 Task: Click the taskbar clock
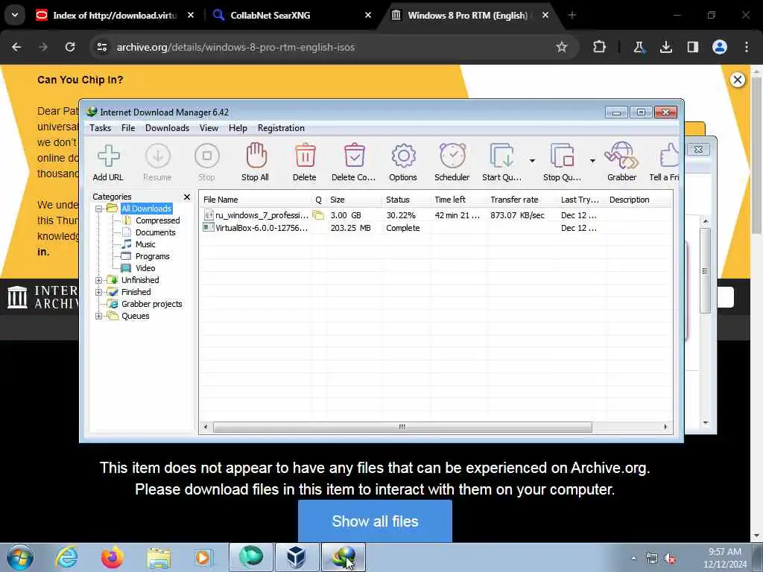pyautogui.click(x=724, y=558)
